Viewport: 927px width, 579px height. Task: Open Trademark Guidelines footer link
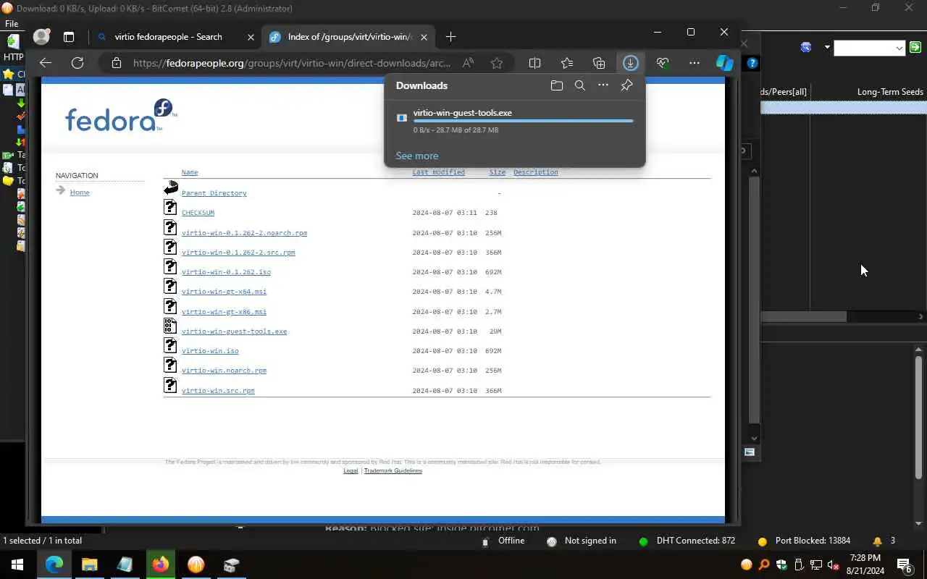coord(393,470)
